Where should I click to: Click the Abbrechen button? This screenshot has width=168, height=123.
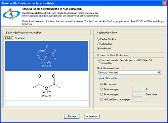click(x=92, y=116)
